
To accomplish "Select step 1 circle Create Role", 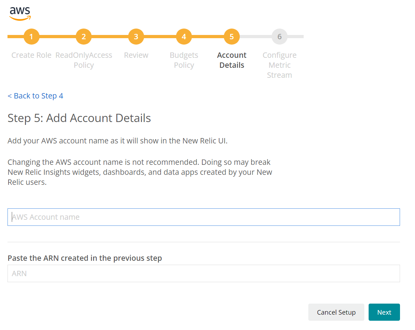I will 31,36.
